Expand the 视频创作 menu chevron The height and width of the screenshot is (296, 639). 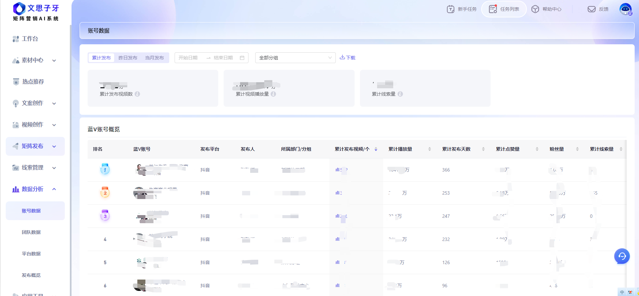tap(54, 125)
